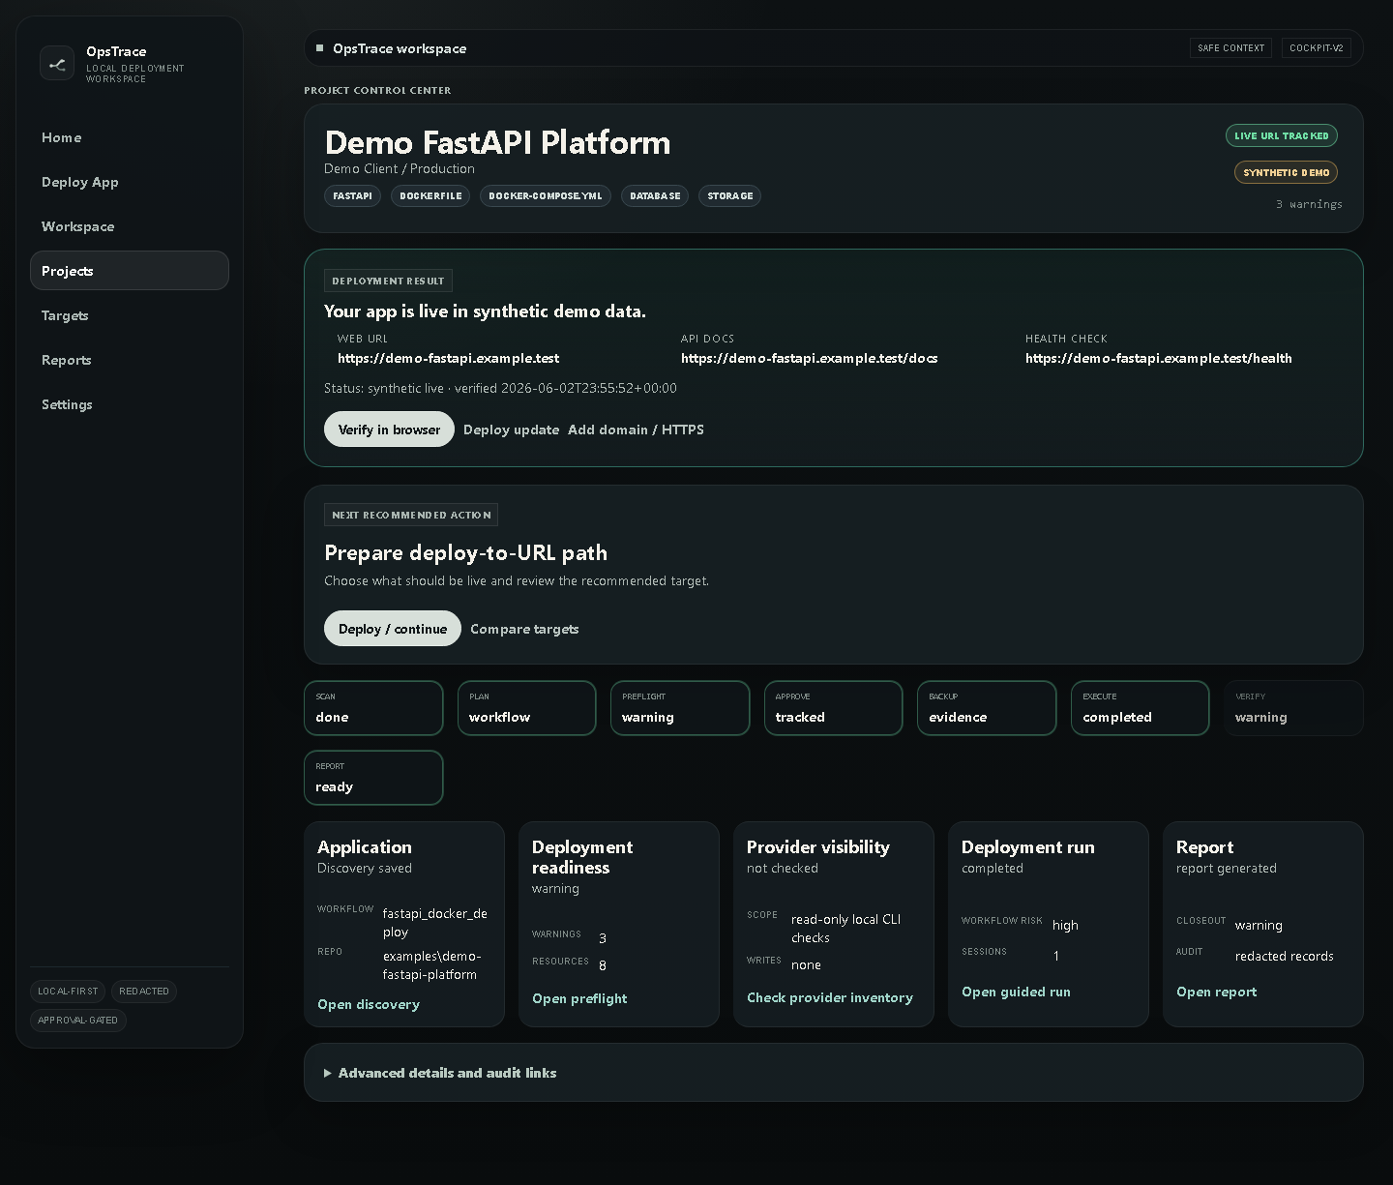Click Open guided run link
The height and width of the screenshot is (1185, 1393).
(x=1016, y=992)
